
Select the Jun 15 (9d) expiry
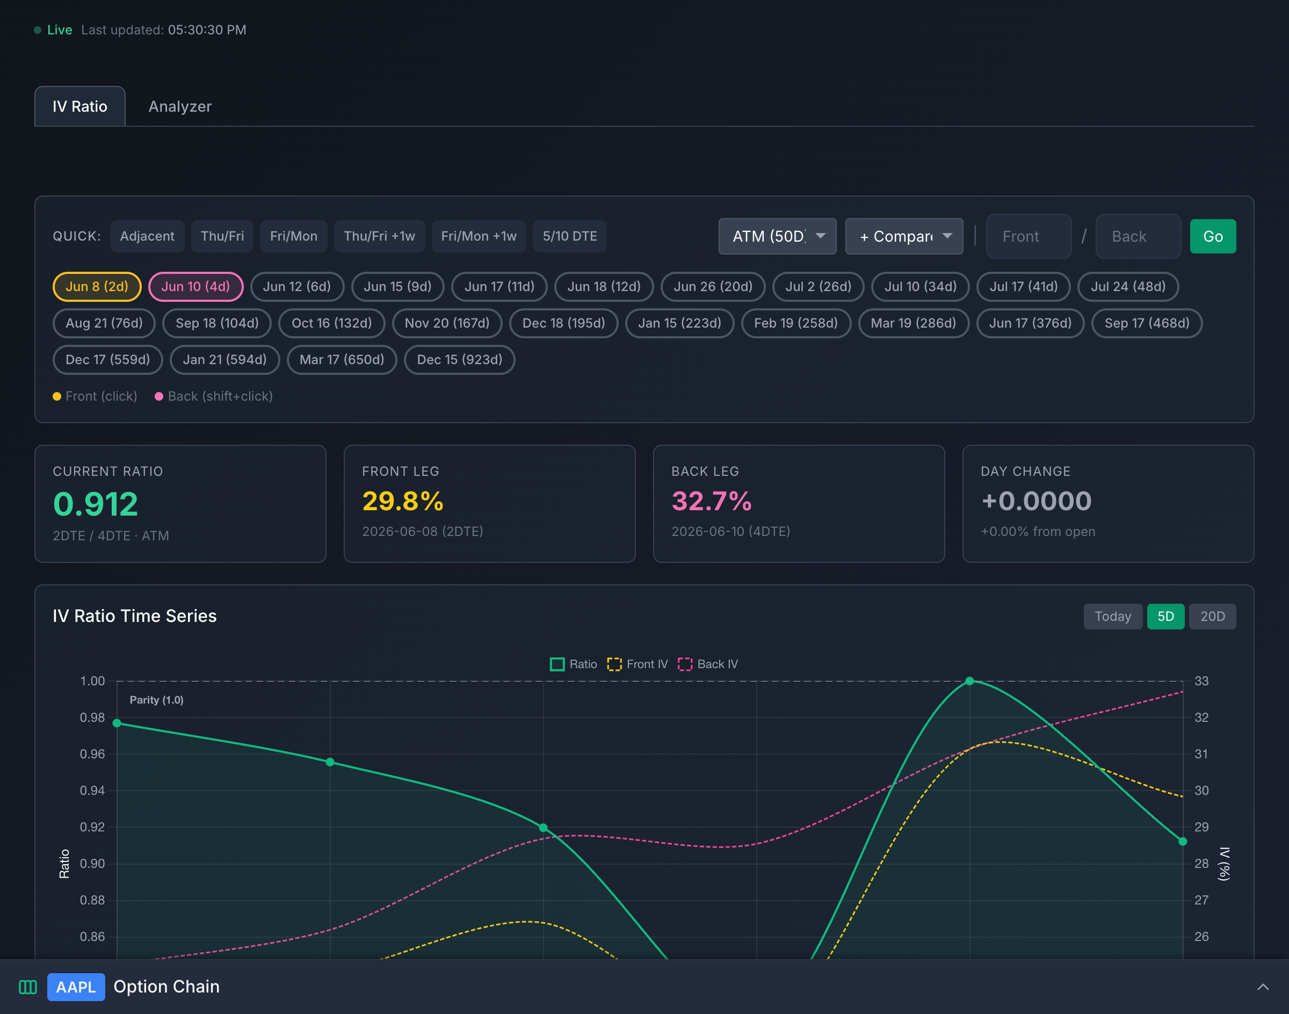pos(398,287)
